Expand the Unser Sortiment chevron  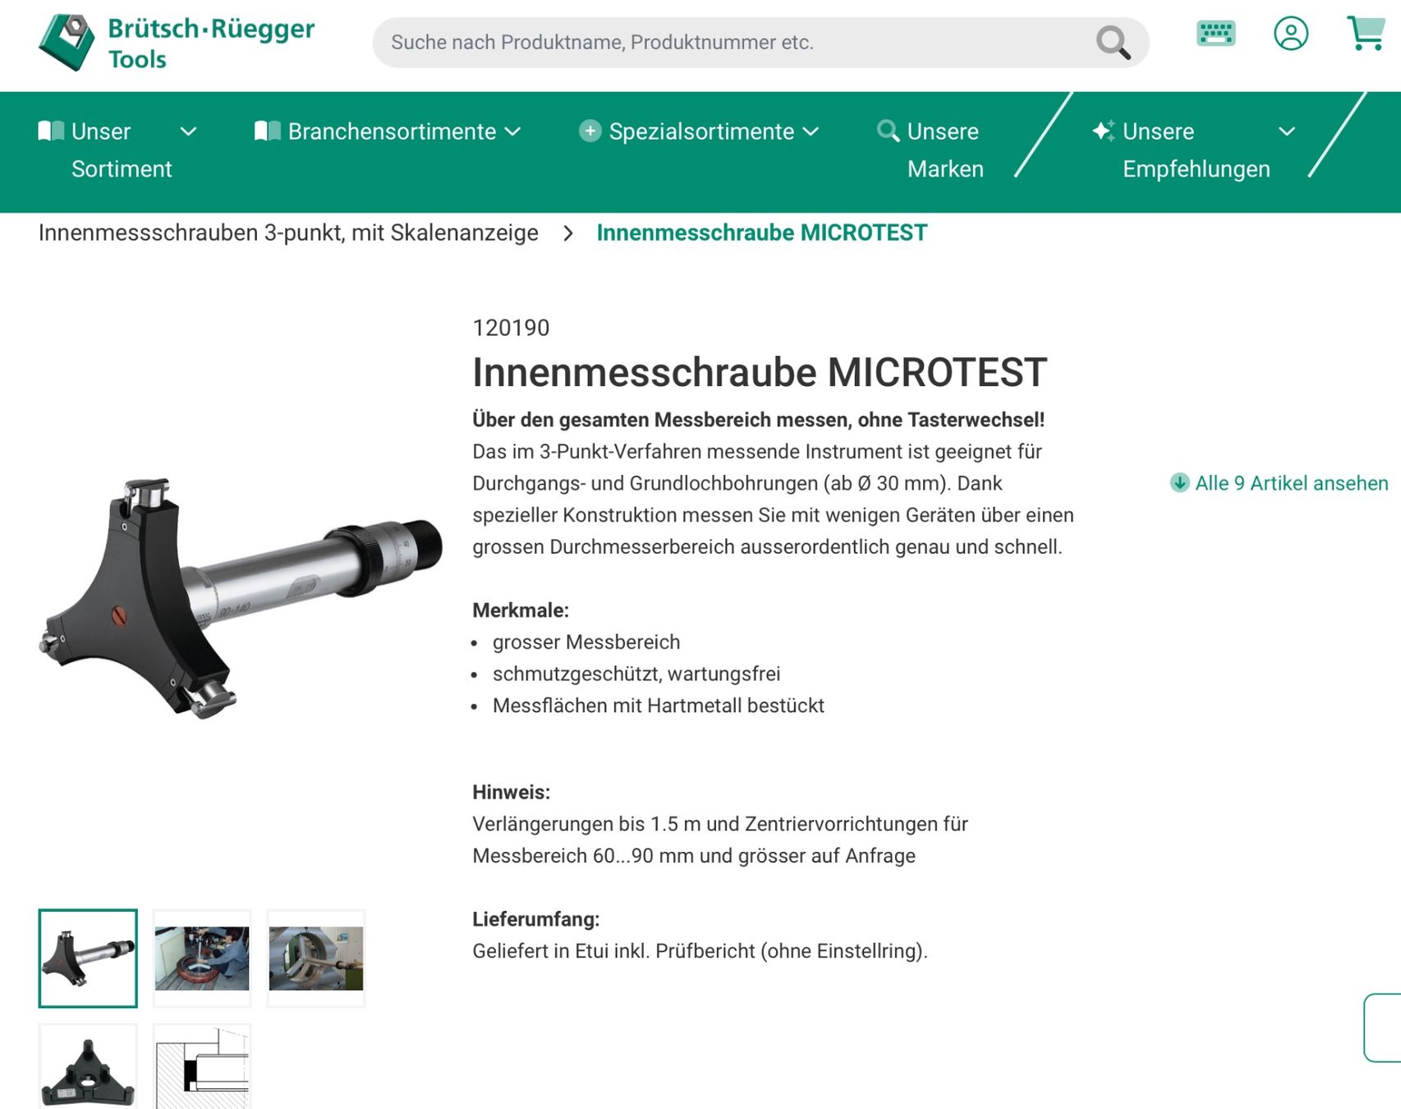[x=188, y=131]
